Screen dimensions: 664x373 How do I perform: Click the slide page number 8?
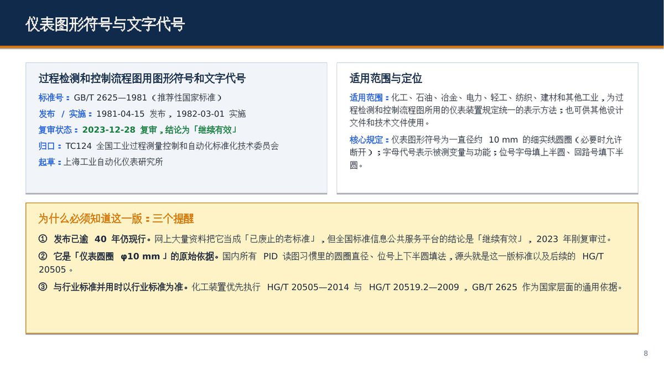[x=646, y=354]
